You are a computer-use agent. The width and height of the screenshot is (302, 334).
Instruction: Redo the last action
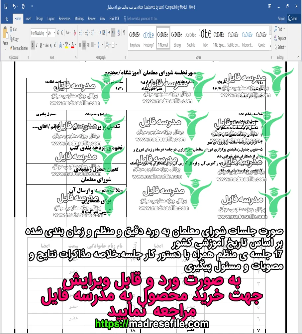pos(23,7)
